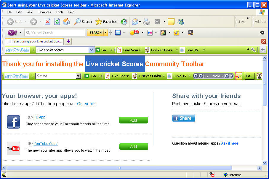Click the Get yours! link
Viewport: 269px width, 179px height.
(x=87, y=104)
